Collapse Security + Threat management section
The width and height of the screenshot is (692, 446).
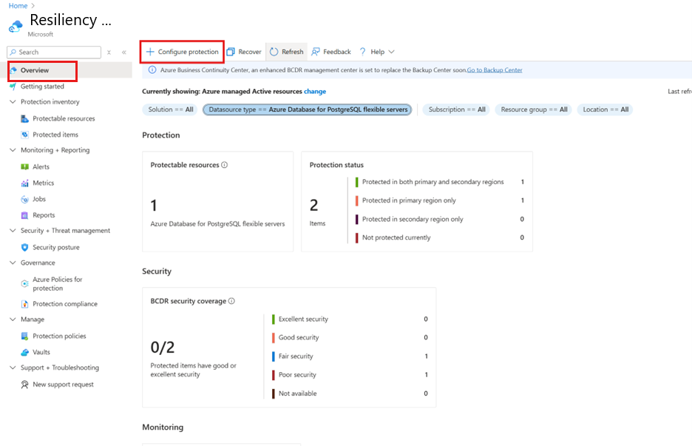13,231
